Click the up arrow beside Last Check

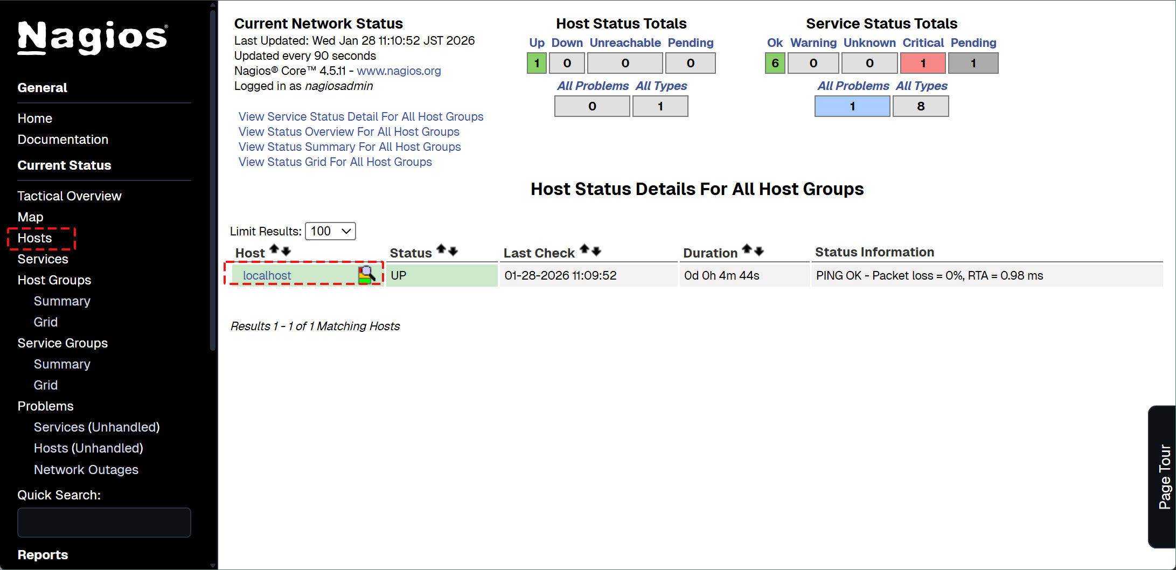click(x=584, y=249)
